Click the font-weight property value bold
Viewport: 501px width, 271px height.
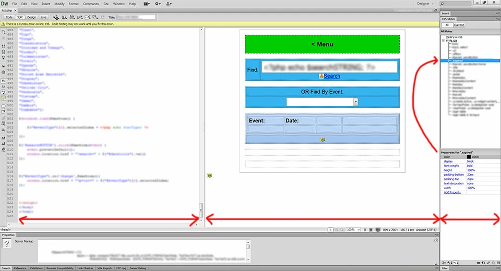coord(470,166)
